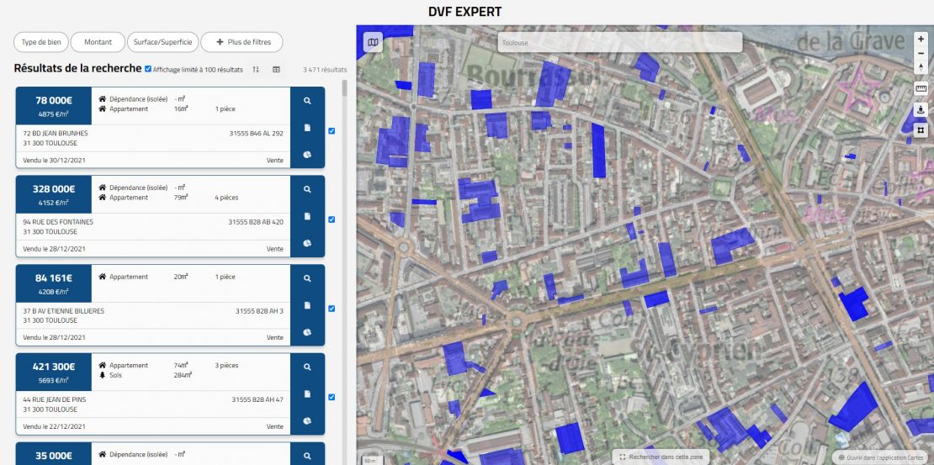This screenshot has width=934, height=465.
Task: Click Rechercher dans cette zone button
Action: pyautogui.click(x=661, y=457)
